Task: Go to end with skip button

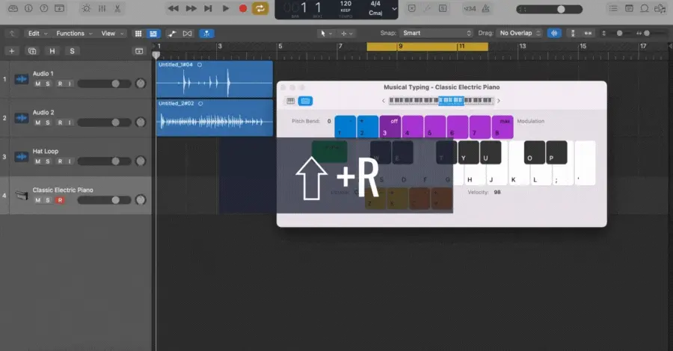Action: click(208, 8)
